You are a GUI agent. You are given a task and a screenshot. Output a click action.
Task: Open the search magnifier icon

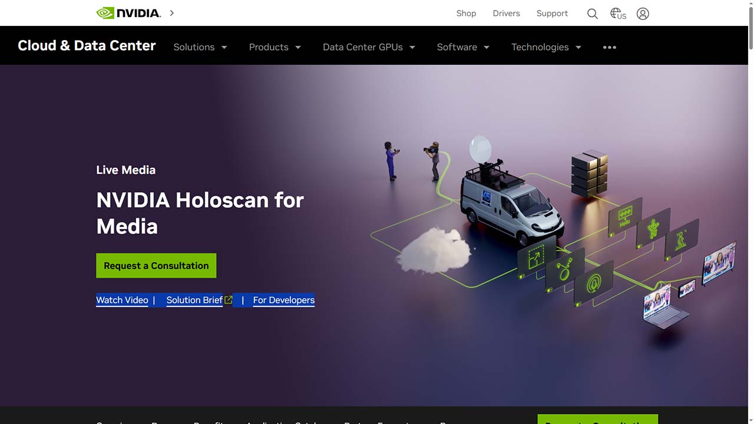(x=592, y=14)
